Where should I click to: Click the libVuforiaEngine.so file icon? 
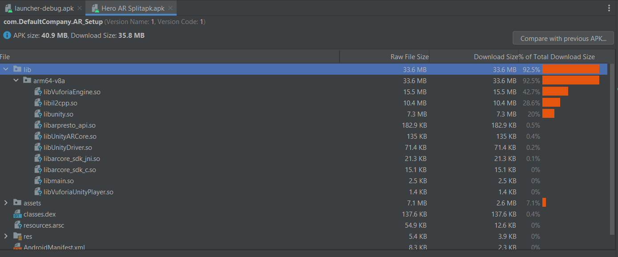pyautogui.click(x=38, y=92)
